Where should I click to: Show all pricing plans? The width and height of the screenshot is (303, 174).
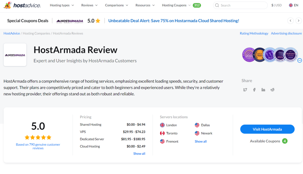tap(139, 154)
